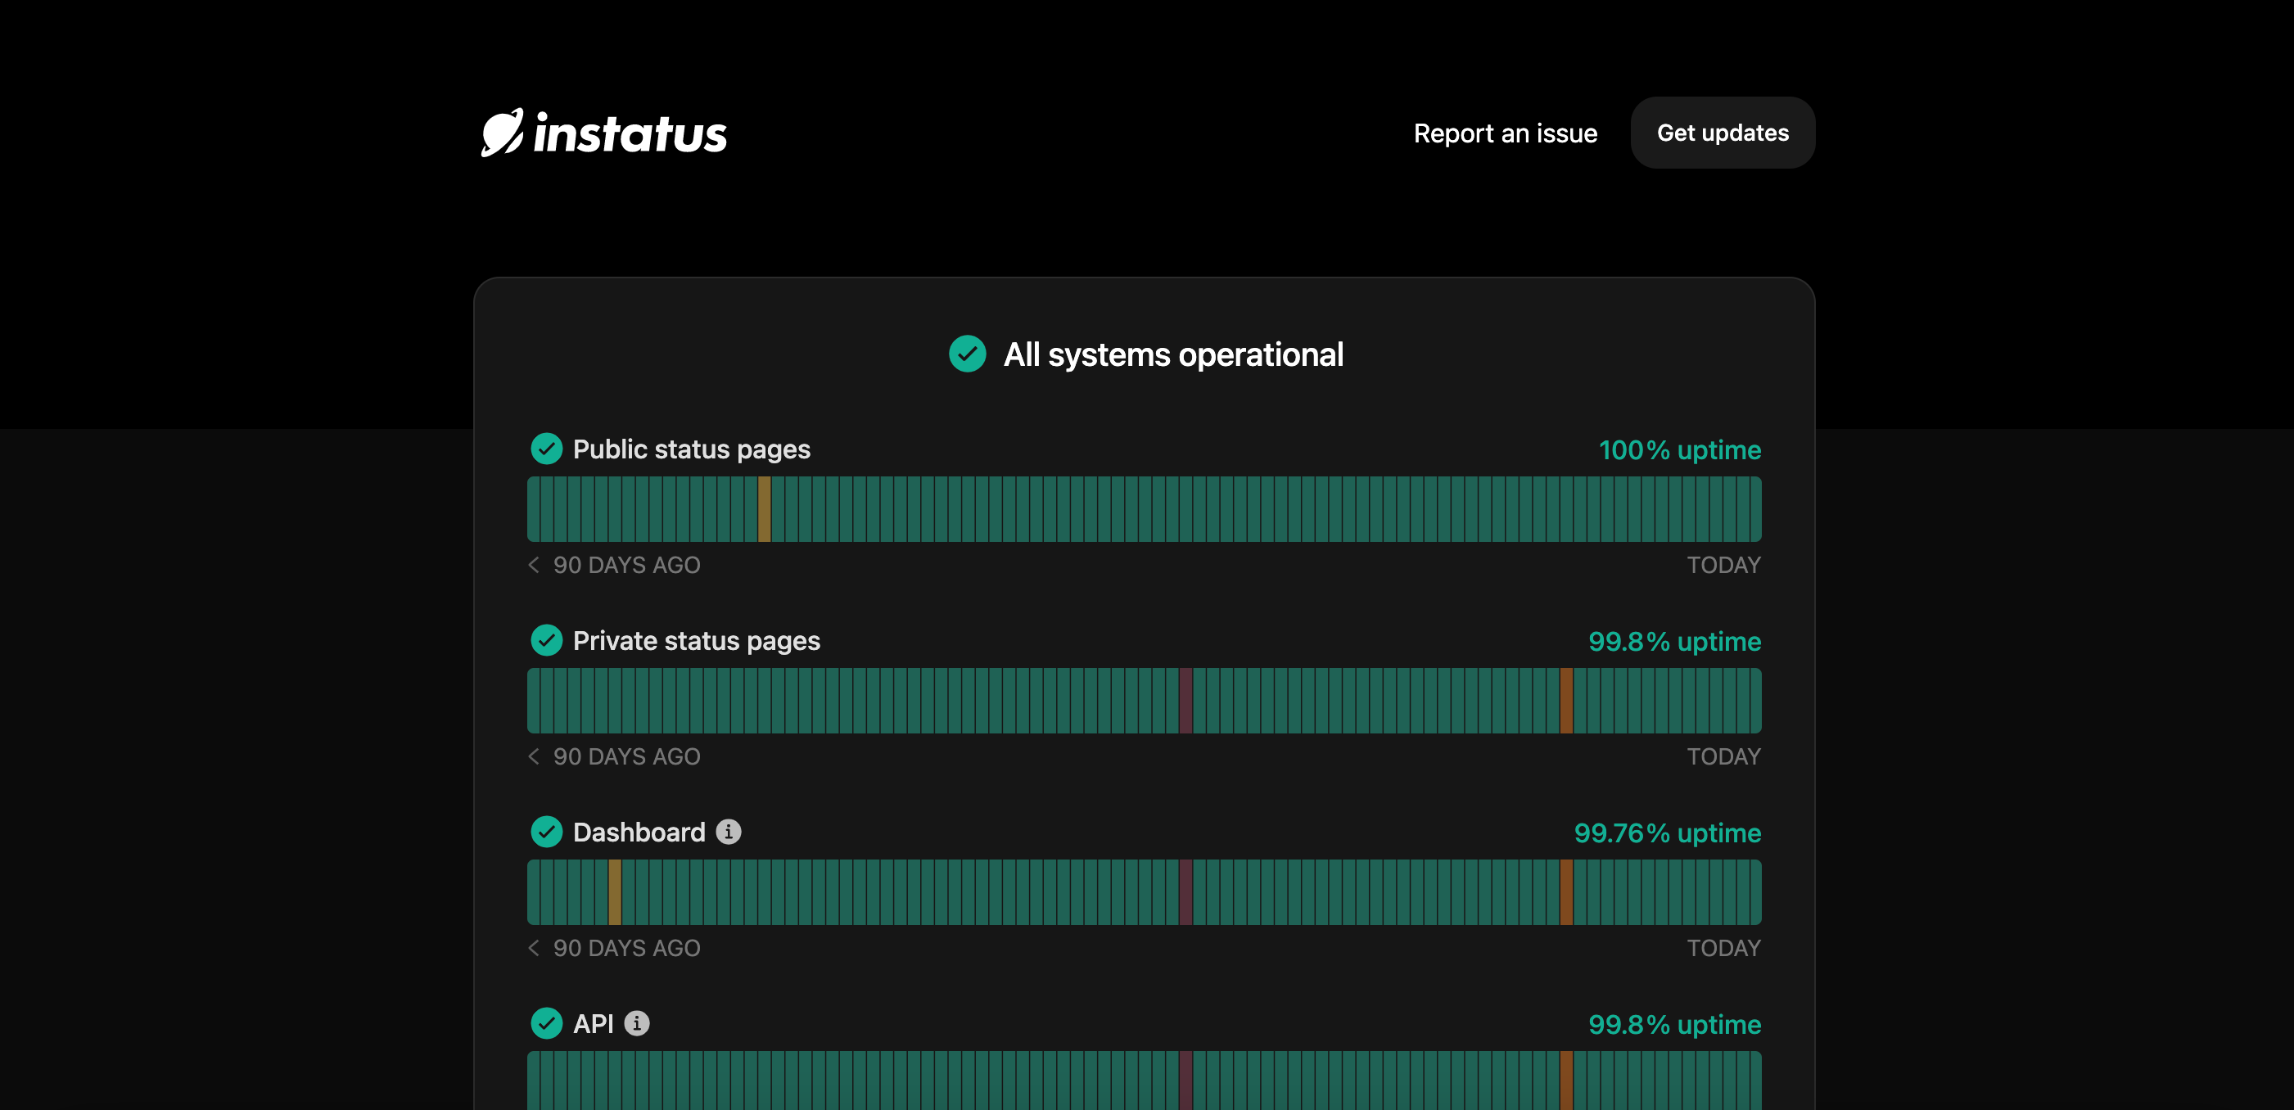
Task: Click Private status pages 99.8% uptime
Action: click(1674, 641)
